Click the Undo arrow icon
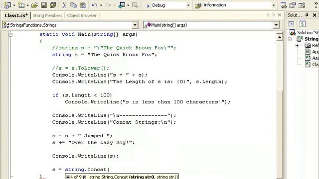This screenshot has height=179, width=319. pos(94,5)
